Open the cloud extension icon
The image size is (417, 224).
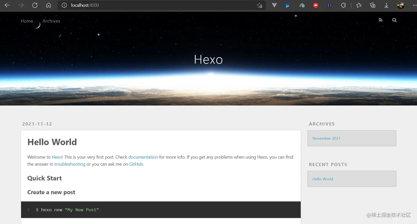coord(302,5)
